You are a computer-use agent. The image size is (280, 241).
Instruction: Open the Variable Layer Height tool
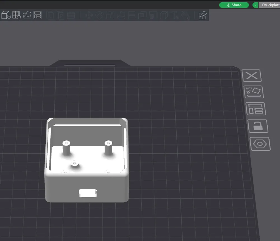[x=71, y=15]
